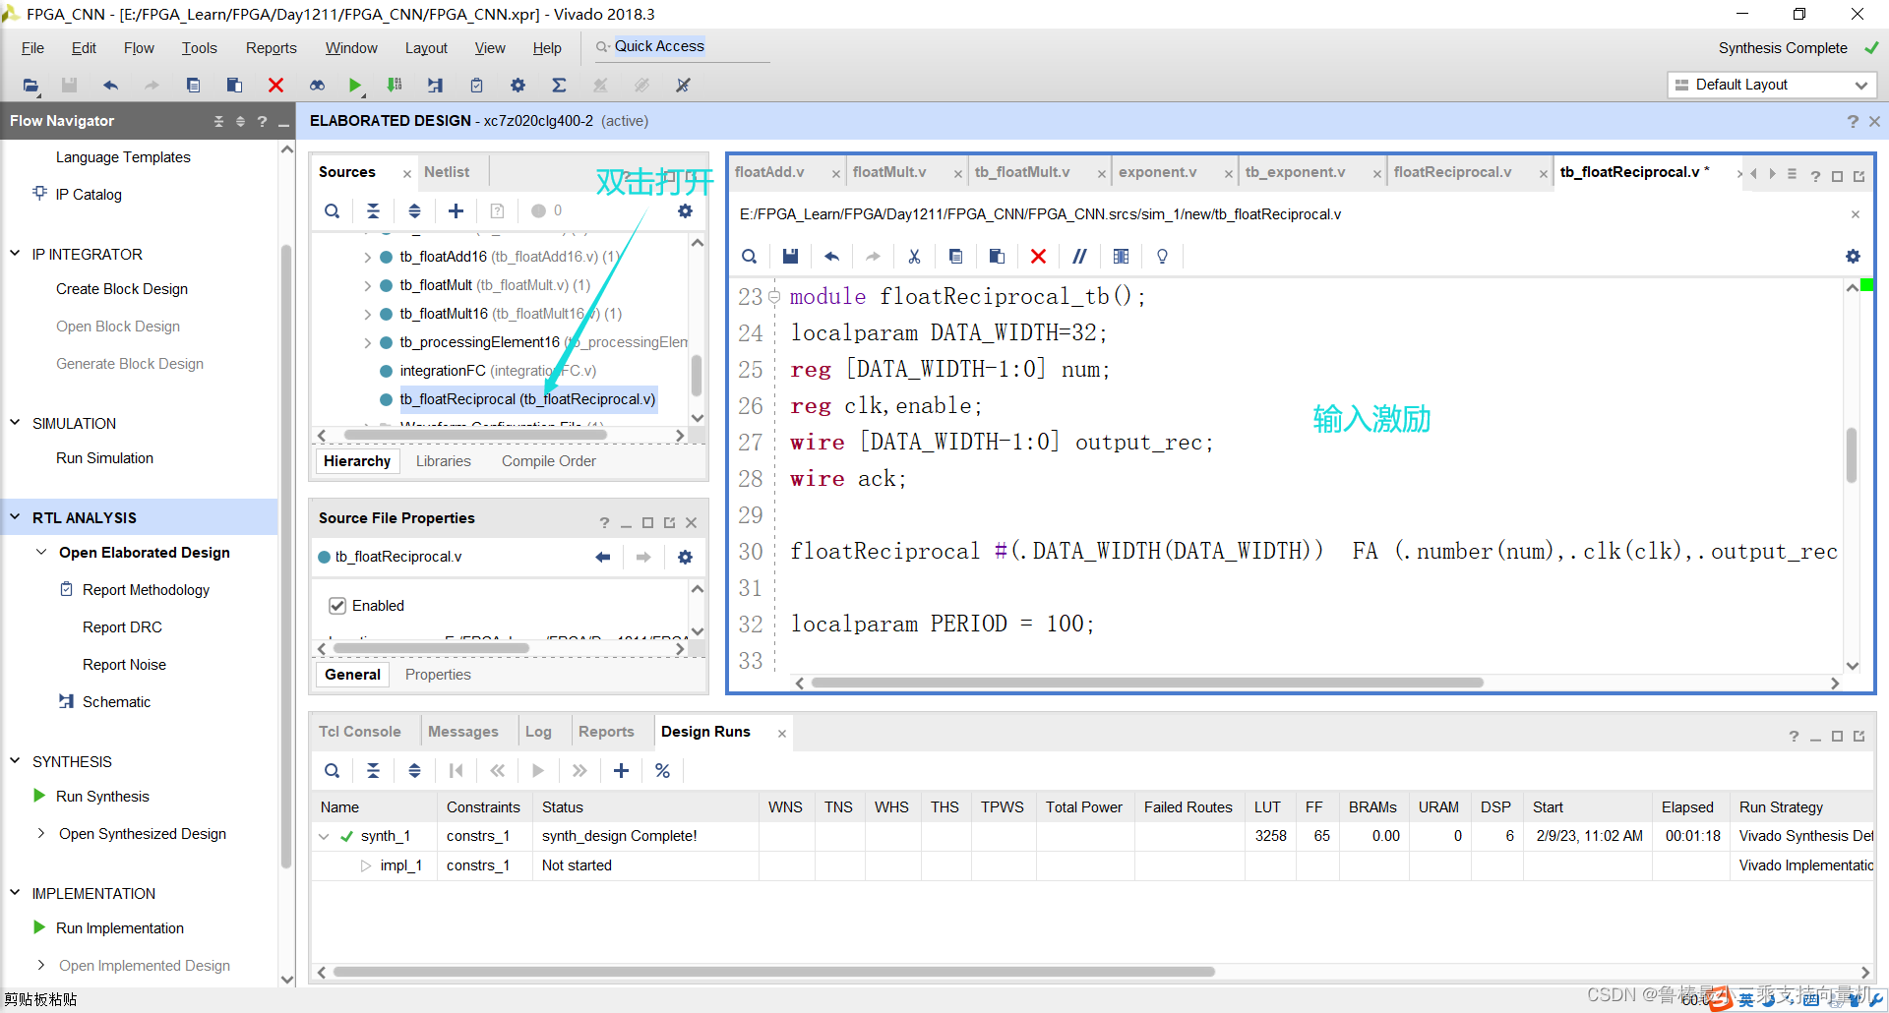Click the Run Synthesis green play toolbar icon

pyautogui.click(x=355, y=86)
